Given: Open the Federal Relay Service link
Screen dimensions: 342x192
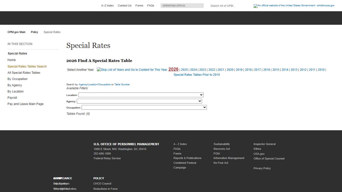Looking at the screenshot, I should click(107, 158).
